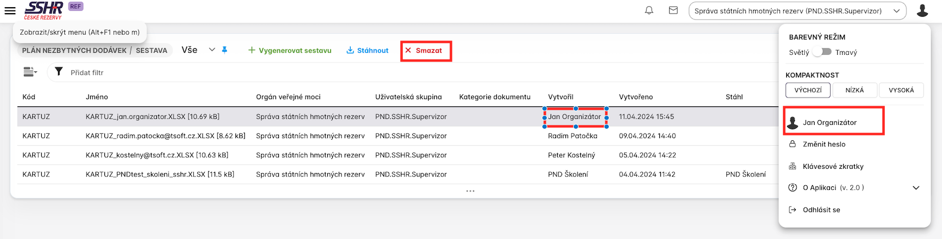Click the Stáhnout download button
942x239 pixels.
click(x=367, y=50)
